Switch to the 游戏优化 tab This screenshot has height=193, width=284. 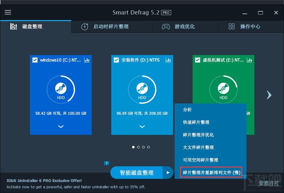[x=185, y=27]
